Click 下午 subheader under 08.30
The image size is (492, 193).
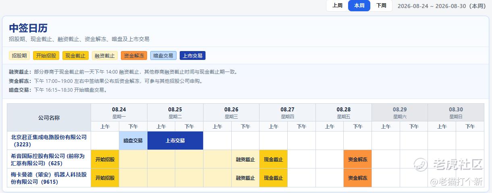coord(470,126)
